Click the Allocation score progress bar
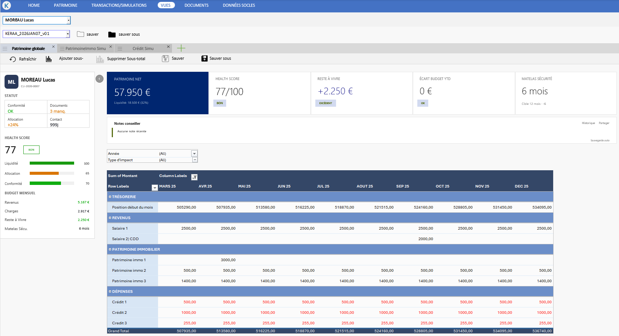Image resolution: width=619 pixels, height=336 pixels. (52, 173)
